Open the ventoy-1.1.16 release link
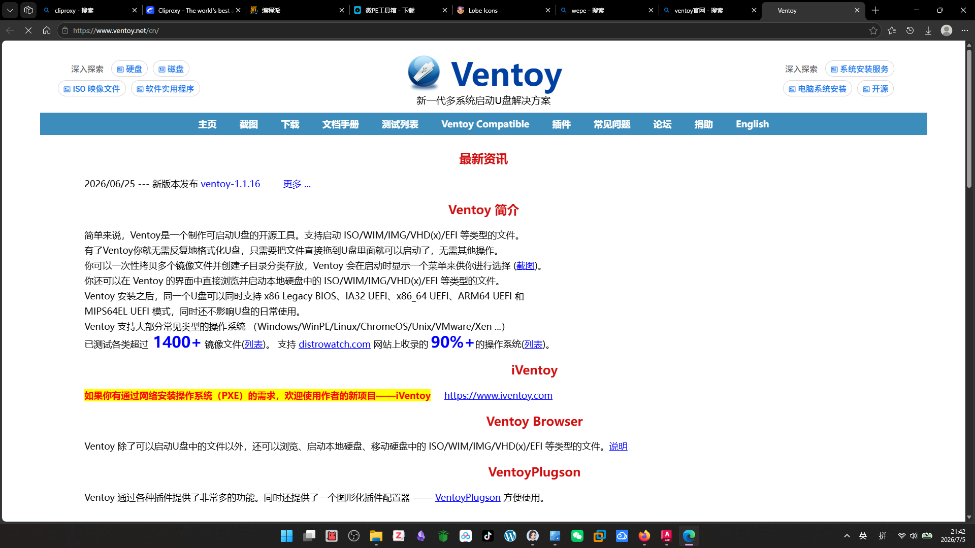Screen dimensions: 975x548 (231, 184)
